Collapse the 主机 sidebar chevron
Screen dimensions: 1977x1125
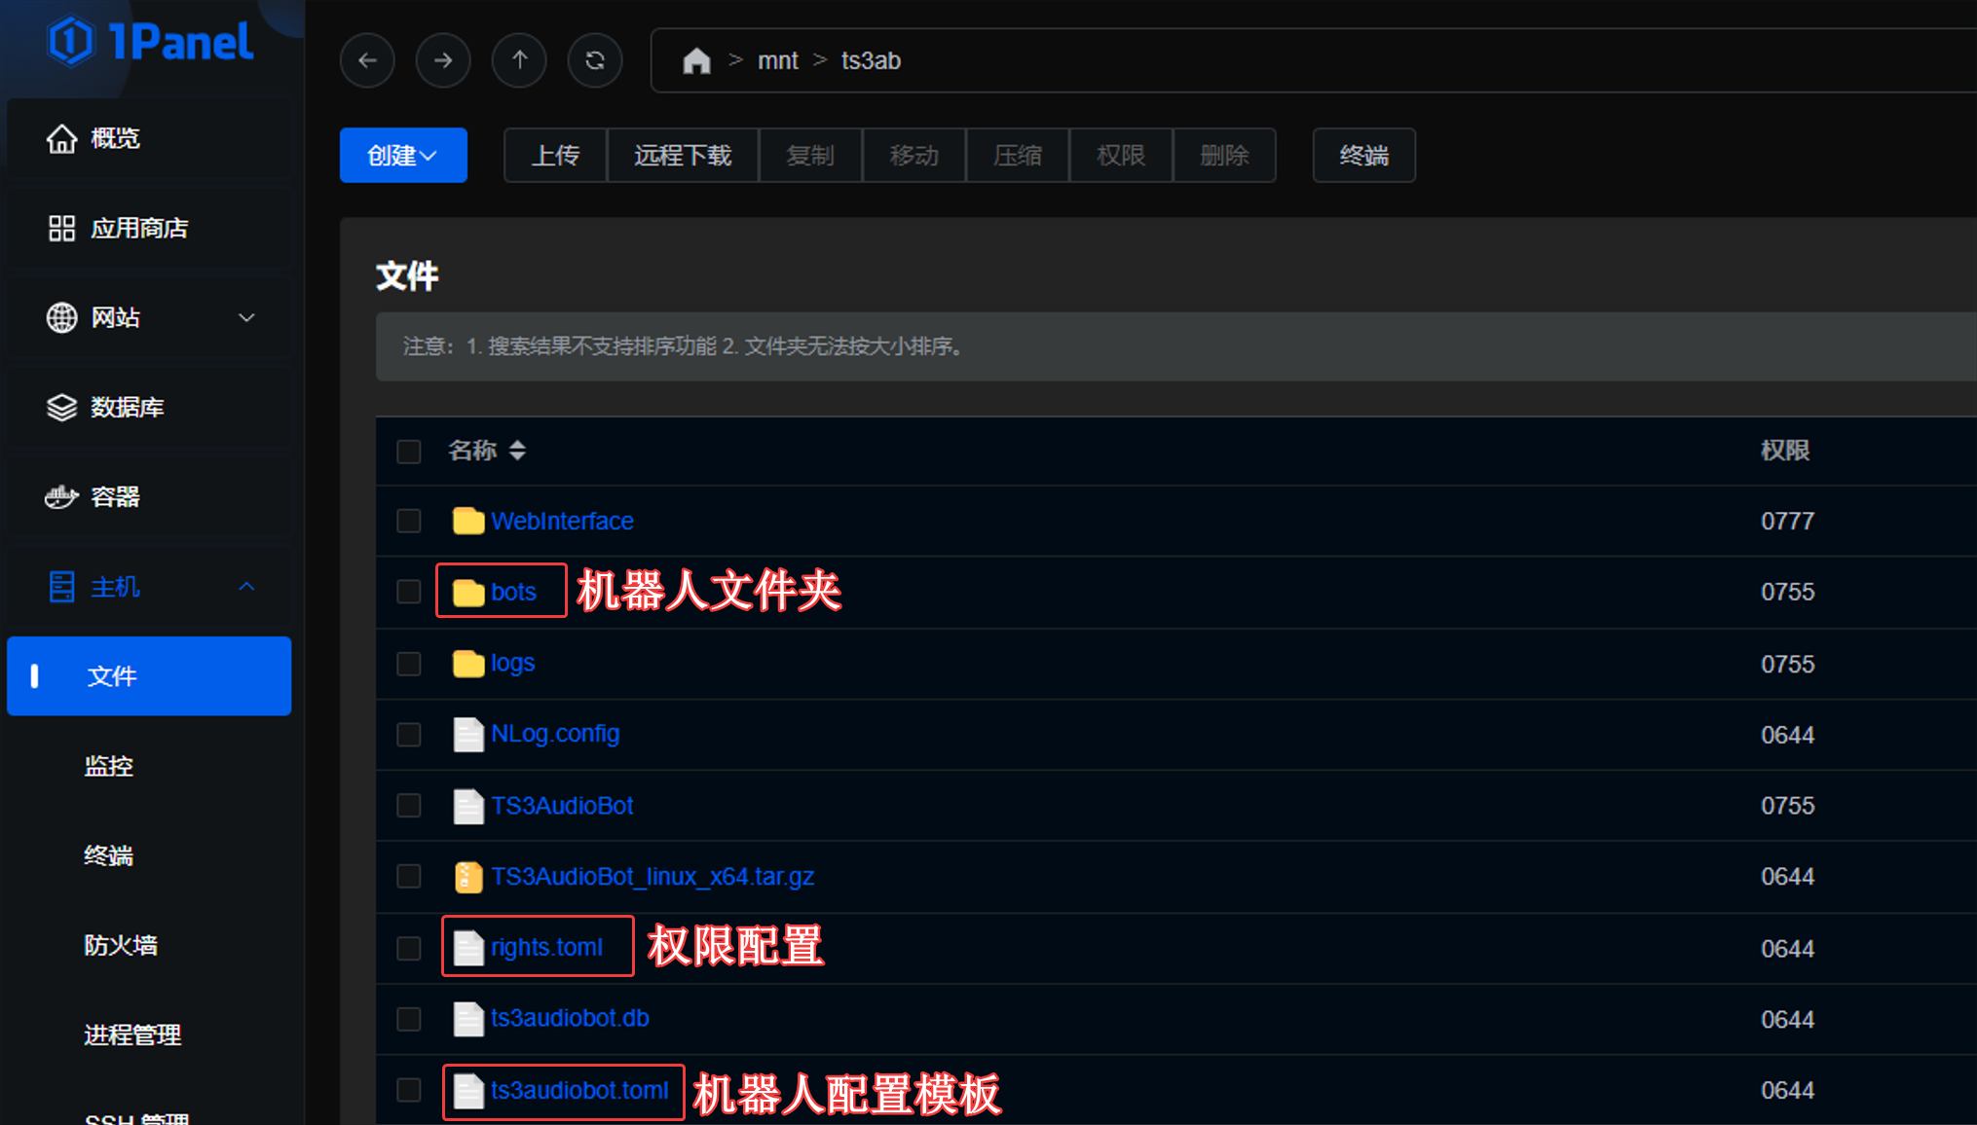[246, 587]
